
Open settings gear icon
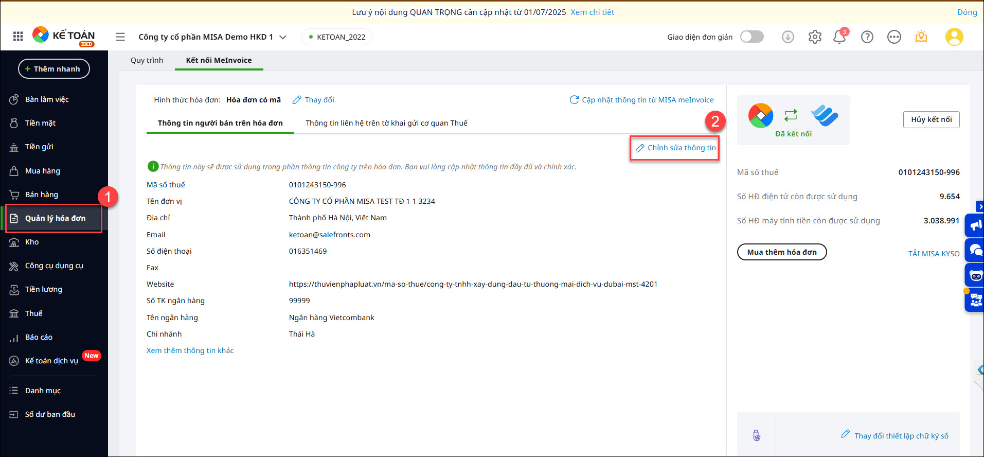(815, 37)
